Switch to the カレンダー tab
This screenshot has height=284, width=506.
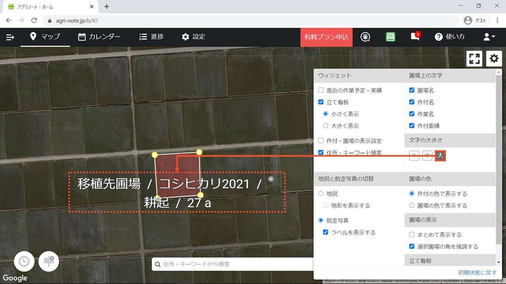pyautogui.click(x=99, y=37)
